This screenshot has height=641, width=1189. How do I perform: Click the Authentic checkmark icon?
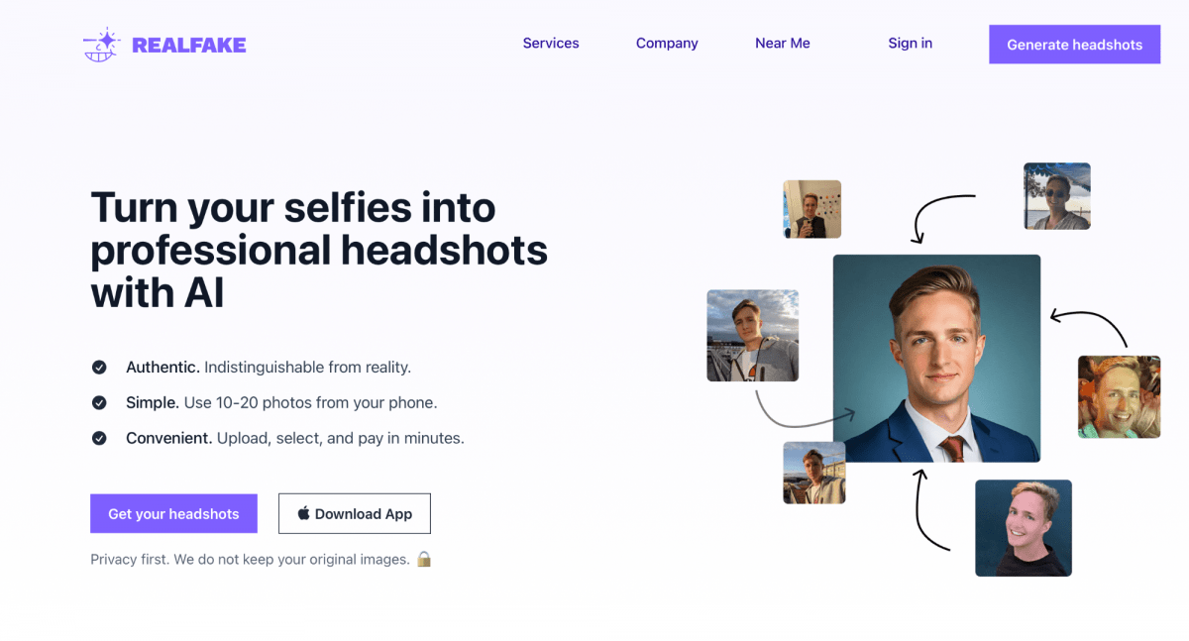coord(99,368)
